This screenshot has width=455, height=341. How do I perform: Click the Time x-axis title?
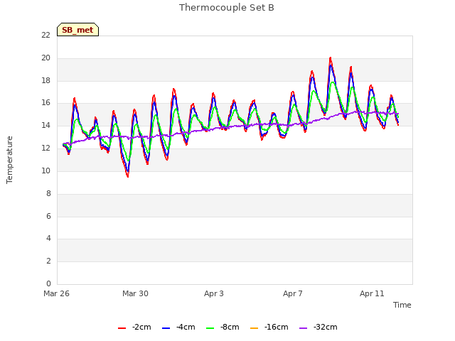coord(402,305)
